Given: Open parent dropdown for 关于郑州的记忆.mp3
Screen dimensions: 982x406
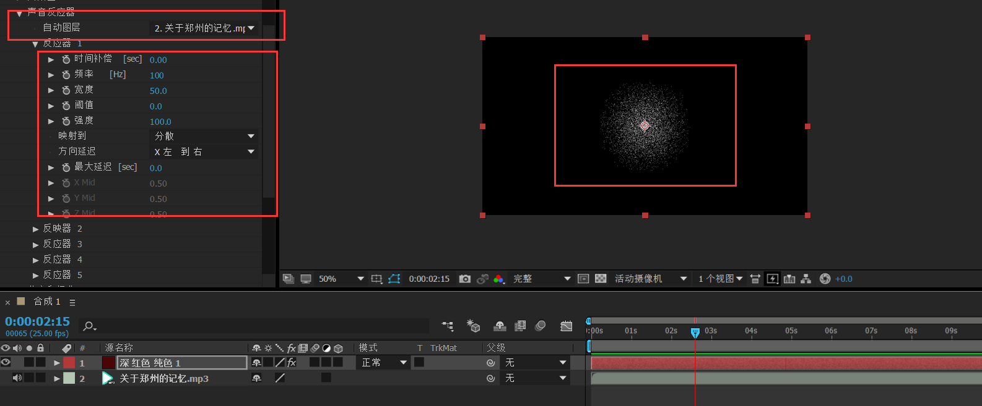Looking at the screenshot, I should [x=536, y=378].
